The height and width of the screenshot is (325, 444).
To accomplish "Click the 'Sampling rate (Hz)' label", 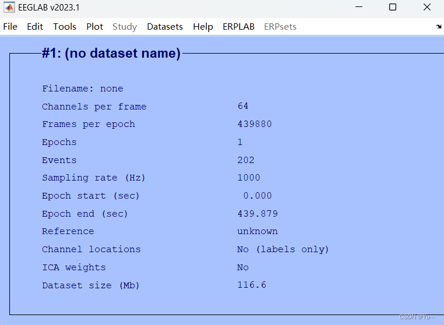I will click(x=94, y=178).
